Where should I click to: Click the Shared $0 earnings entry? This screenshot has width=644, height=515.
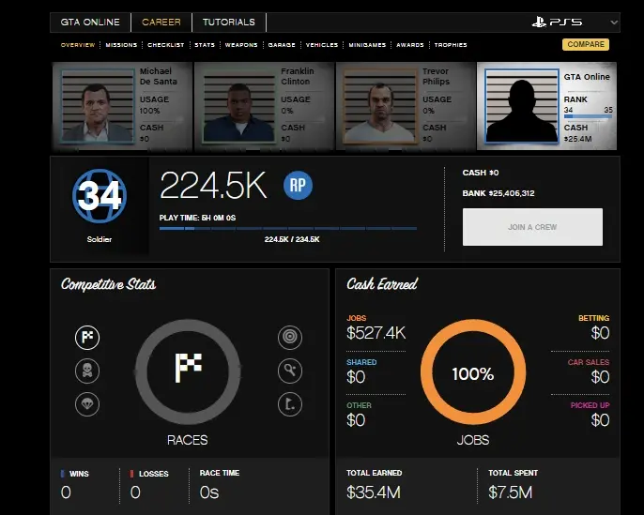(x=361, y=371)
